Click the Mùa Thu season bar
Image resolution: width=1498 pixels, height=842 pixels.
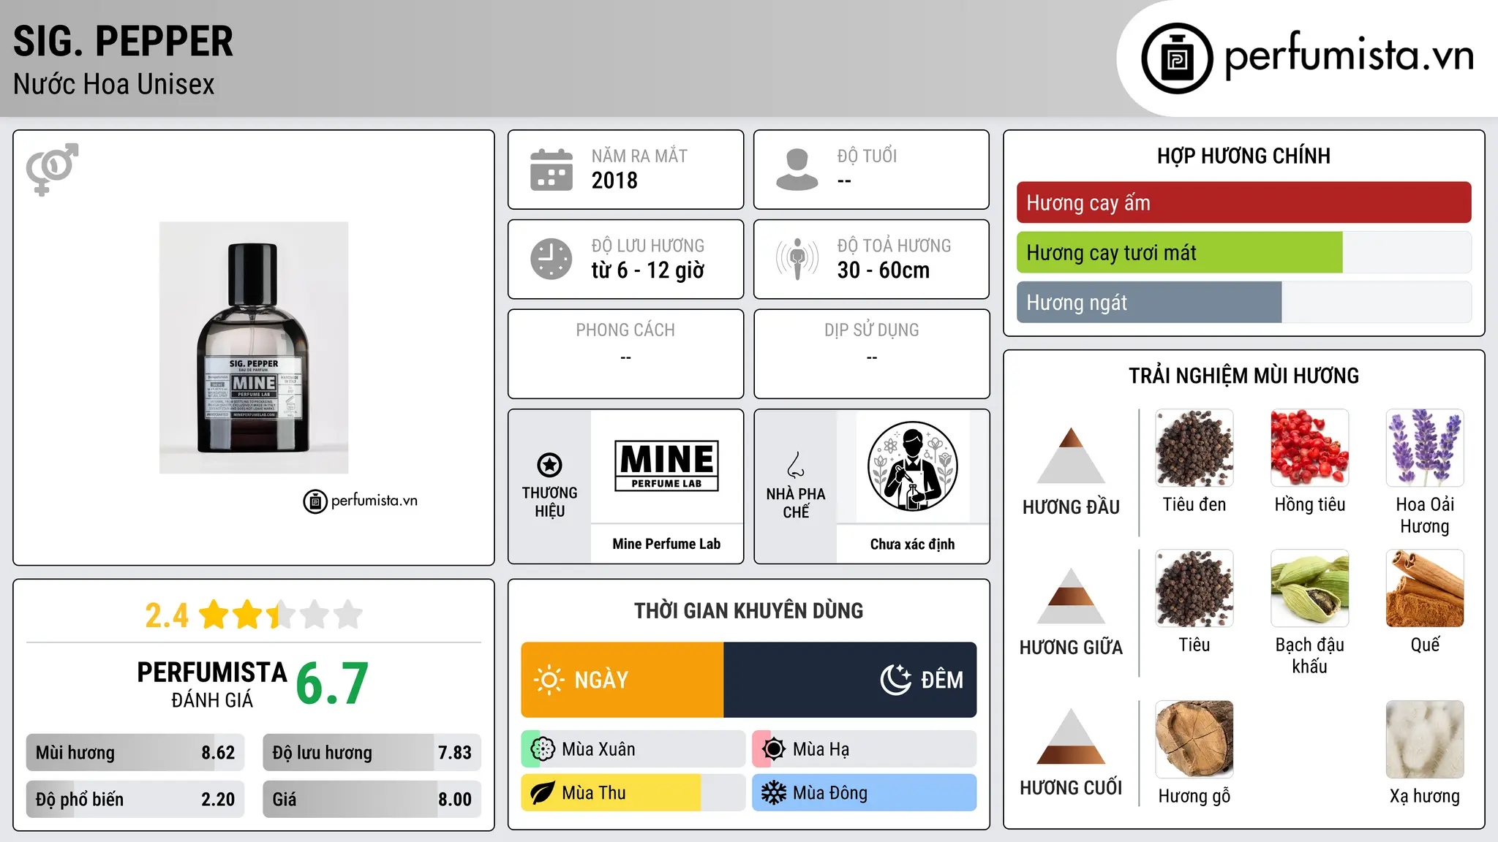[x=633, y=793]
